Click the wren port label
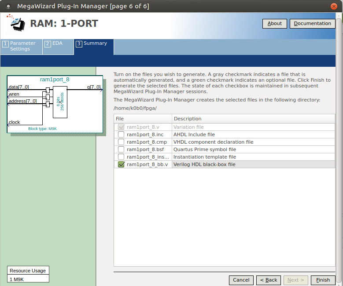343x286 pixels. click(x=14, y=94)
